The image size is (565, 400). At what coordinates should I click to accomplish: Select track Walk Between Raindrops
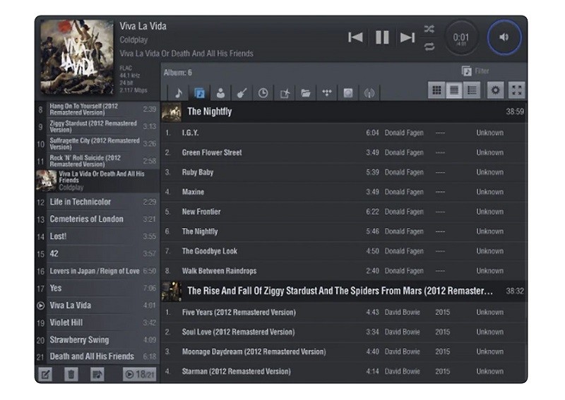[x=344, y=271]
